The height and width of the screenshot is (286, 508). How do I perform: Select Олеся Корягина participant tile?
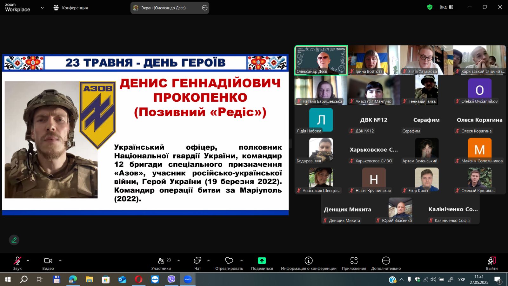(479, 120)
